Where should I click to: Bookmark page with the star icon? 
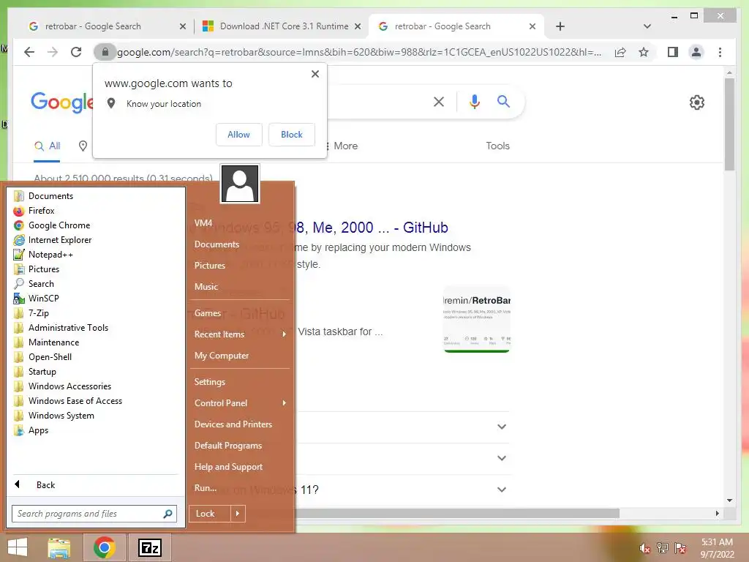(x=644, y=52)
